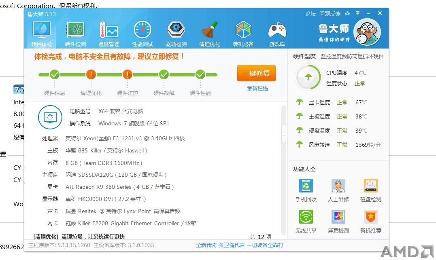Click the 电脑型号 X64 兼容 台式电脑 text
Screen dimensions: 436x260
[106, 111]
